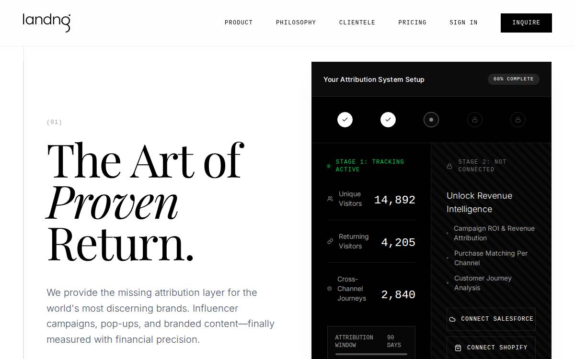Select the second completed step checkmark

pos(388,120)
